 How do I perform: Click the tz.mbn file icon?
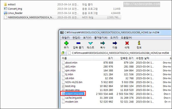tap(63, 74)
